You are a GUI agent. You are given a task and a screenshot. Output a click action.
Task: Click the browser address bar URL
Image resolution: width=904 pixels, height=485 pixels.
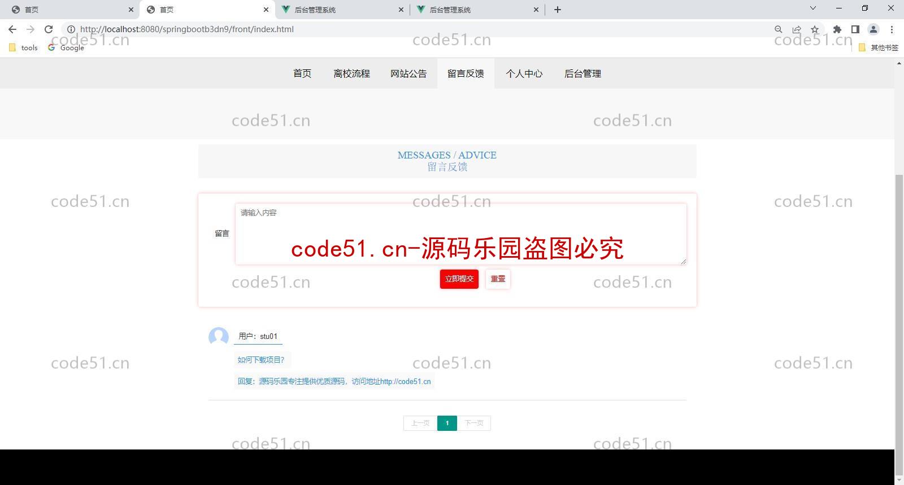(187, 29)
